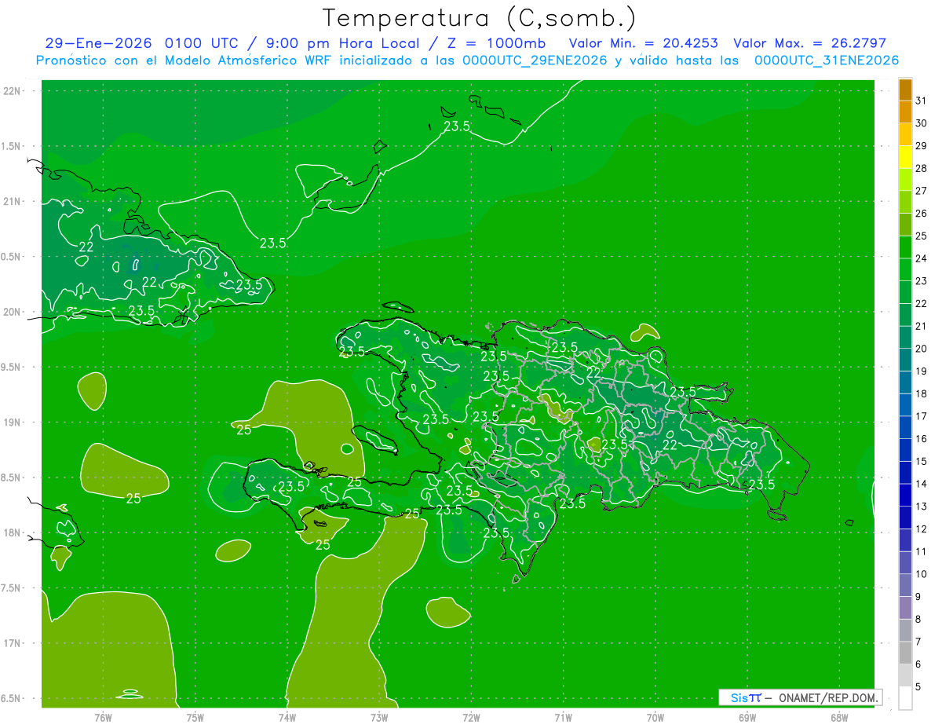Viewport: 942px width, 728px height.
Task: Click the "7.5N" latitude axis label
Action: [x=13, y=588]
